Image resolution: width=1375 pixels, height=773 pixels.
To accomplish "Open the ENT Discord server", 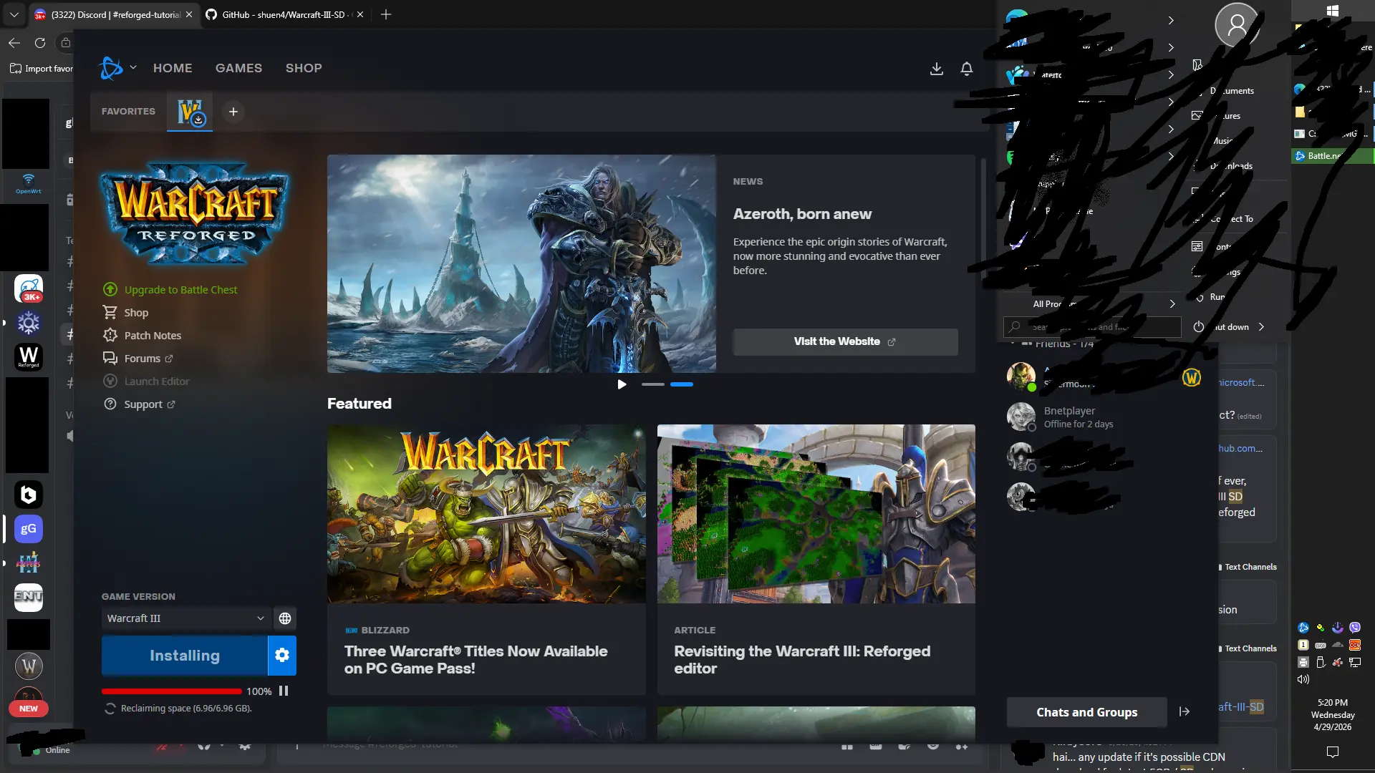I will 29,597.
